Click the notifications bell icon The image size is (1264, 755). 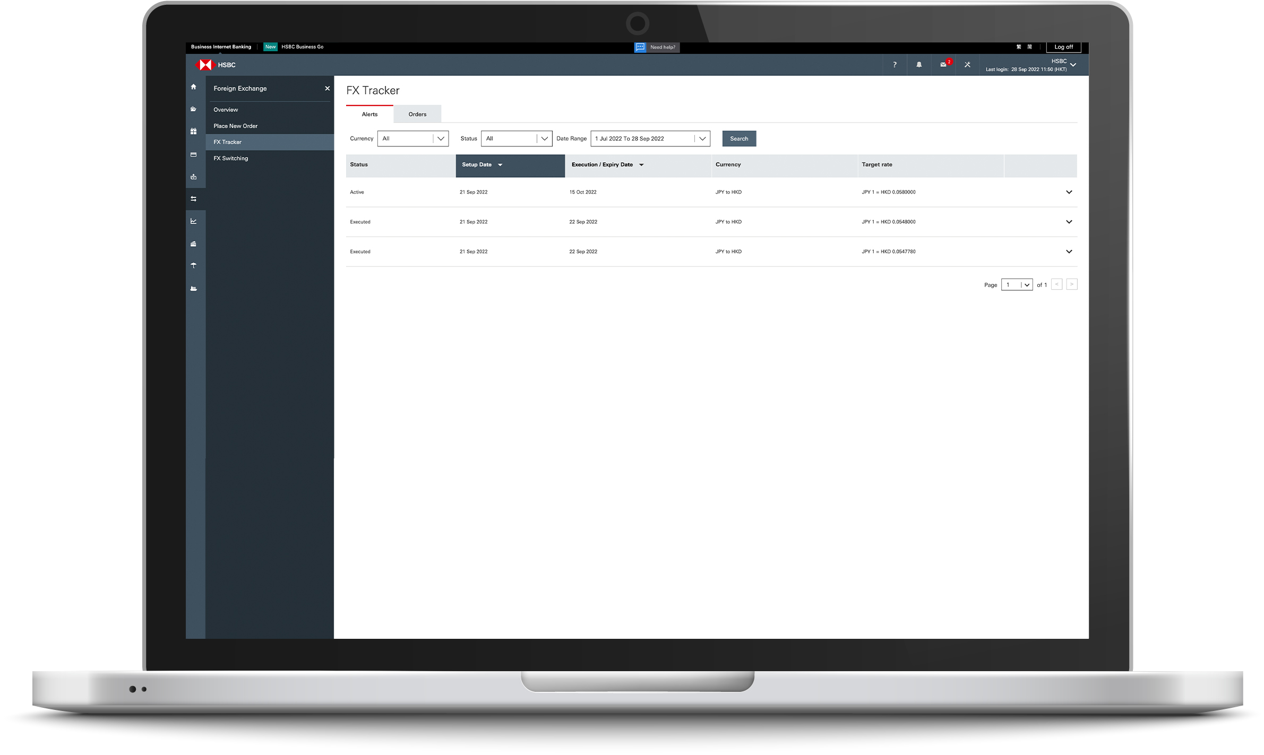tap(919, 65)
